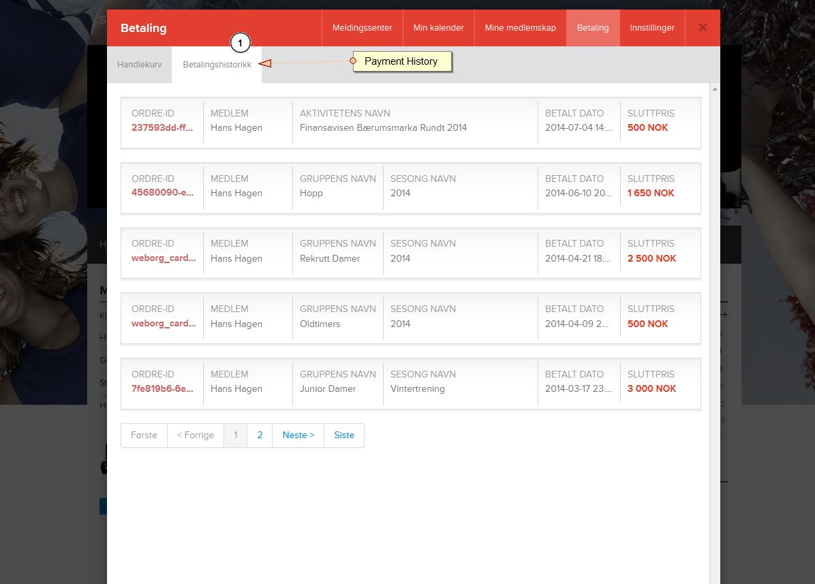Open order ID 45680090-e...
Screen dimensions: 815x584
[x=162, y=192]
